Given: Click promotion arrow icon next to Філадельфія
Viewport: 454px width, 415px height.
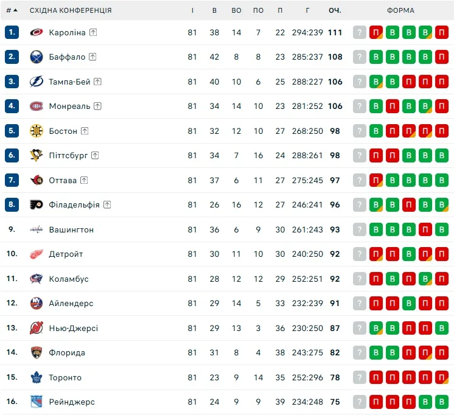Looking at the screenshot, I should tap(107, 204).
